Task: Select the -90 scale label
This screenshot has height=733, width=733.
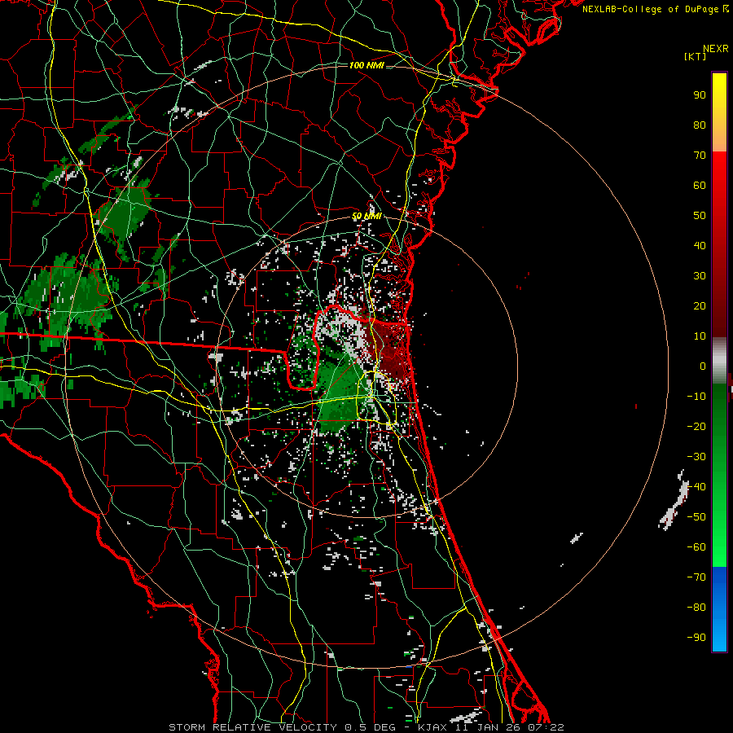Action: [696, 638]
